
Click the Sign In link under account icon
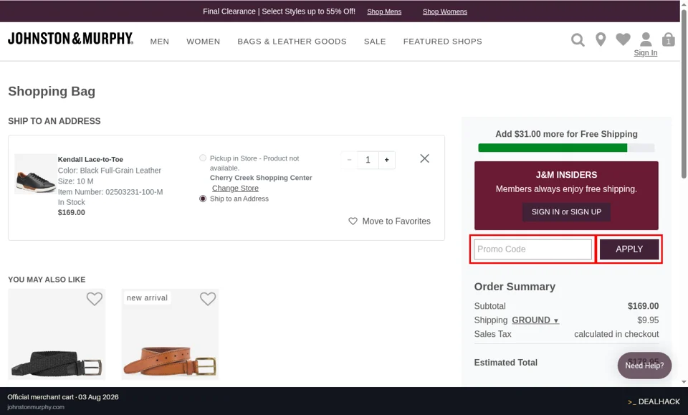[x=646, y=53]
